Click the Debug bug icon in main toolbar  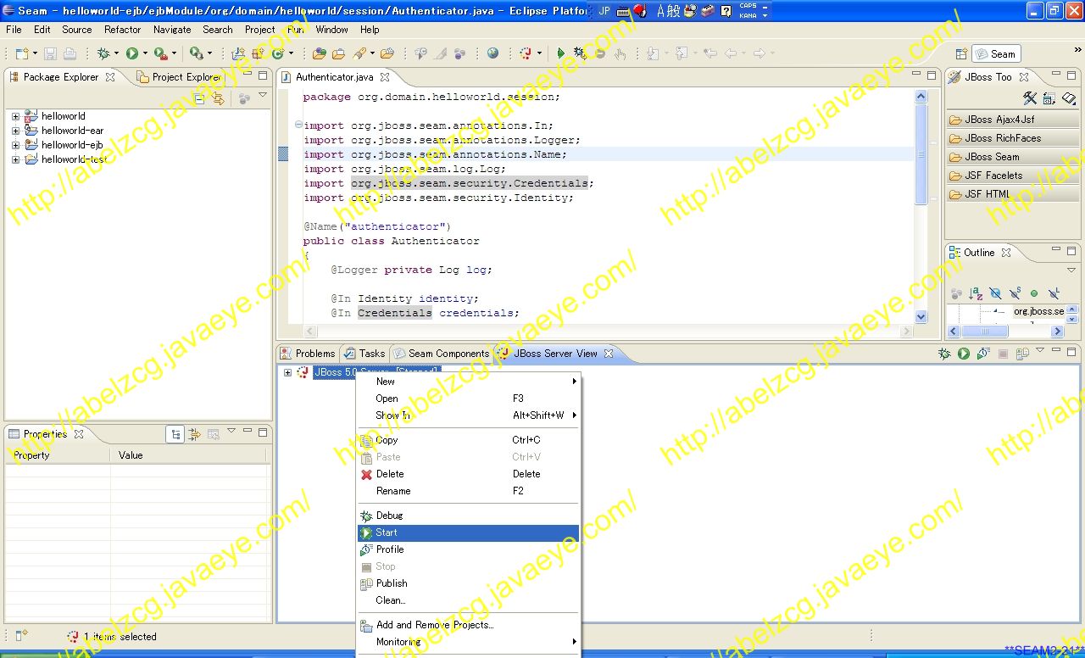tap(103, 53)
